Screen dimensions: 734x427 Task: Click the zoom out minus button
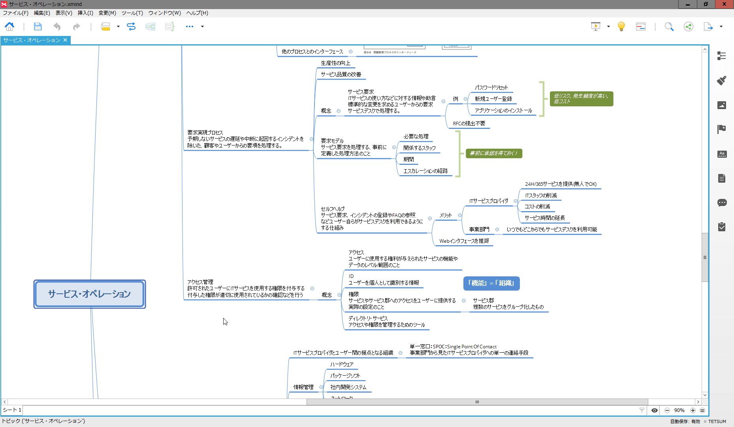[x=667, y=410]
